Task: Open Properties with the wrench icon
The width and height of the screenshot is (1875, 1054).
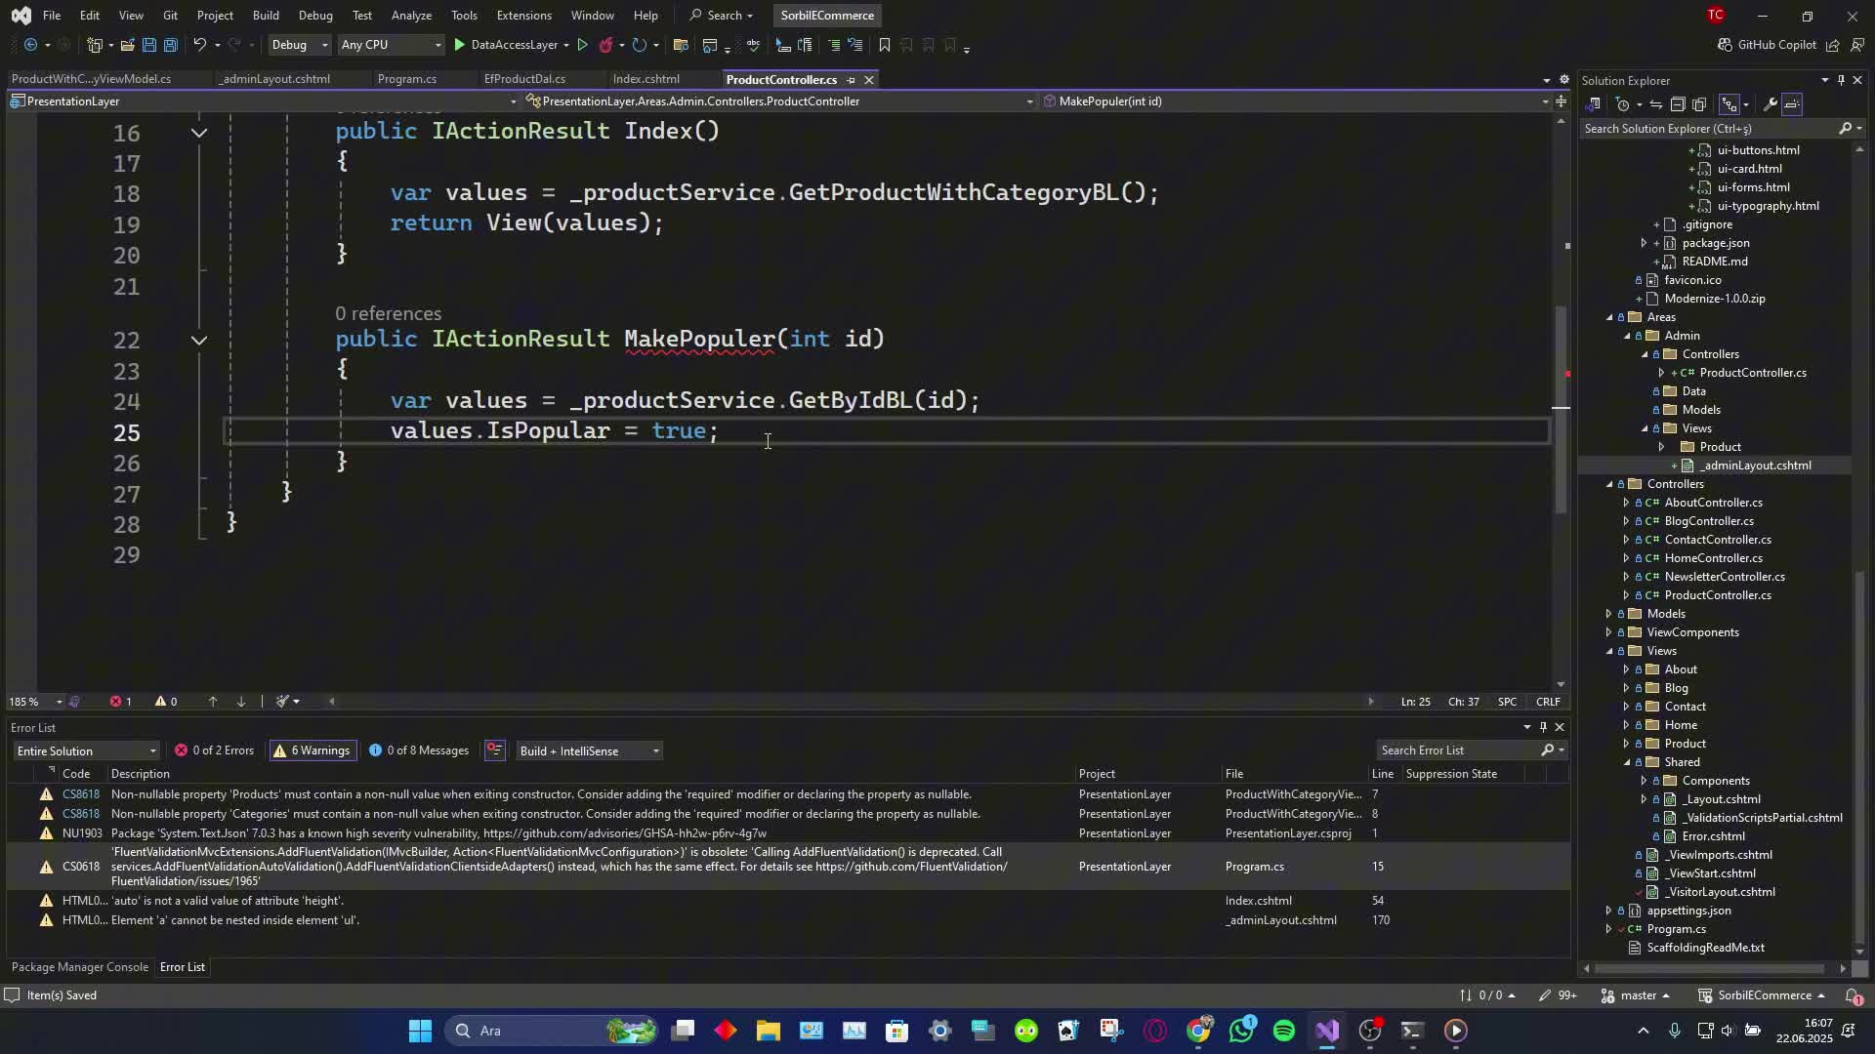Action: [x=1770, y=104]
